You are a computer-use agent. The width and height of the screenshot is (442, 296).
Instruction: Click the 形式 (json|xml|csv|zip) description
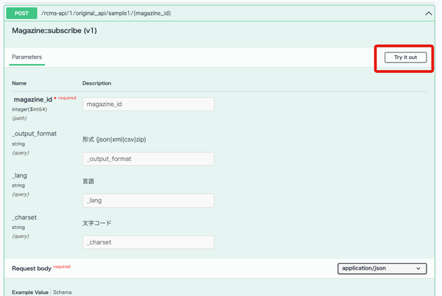click(x=114, y=139)
